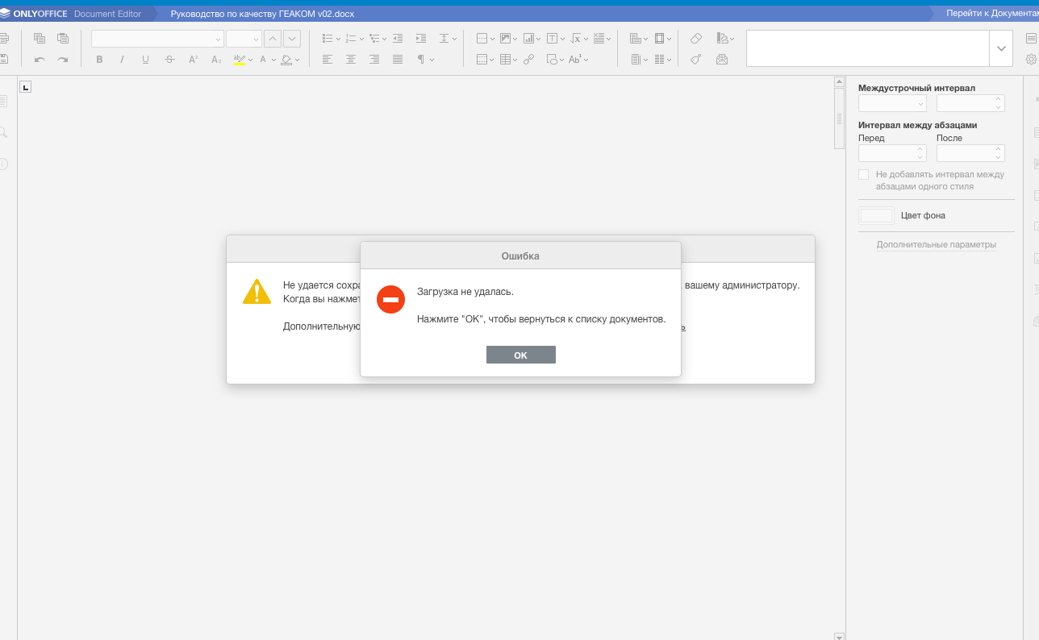The height and width of the screenshot is (640, 1039).
Task: Apply bold formatting
Action: (x=99, y=59)
